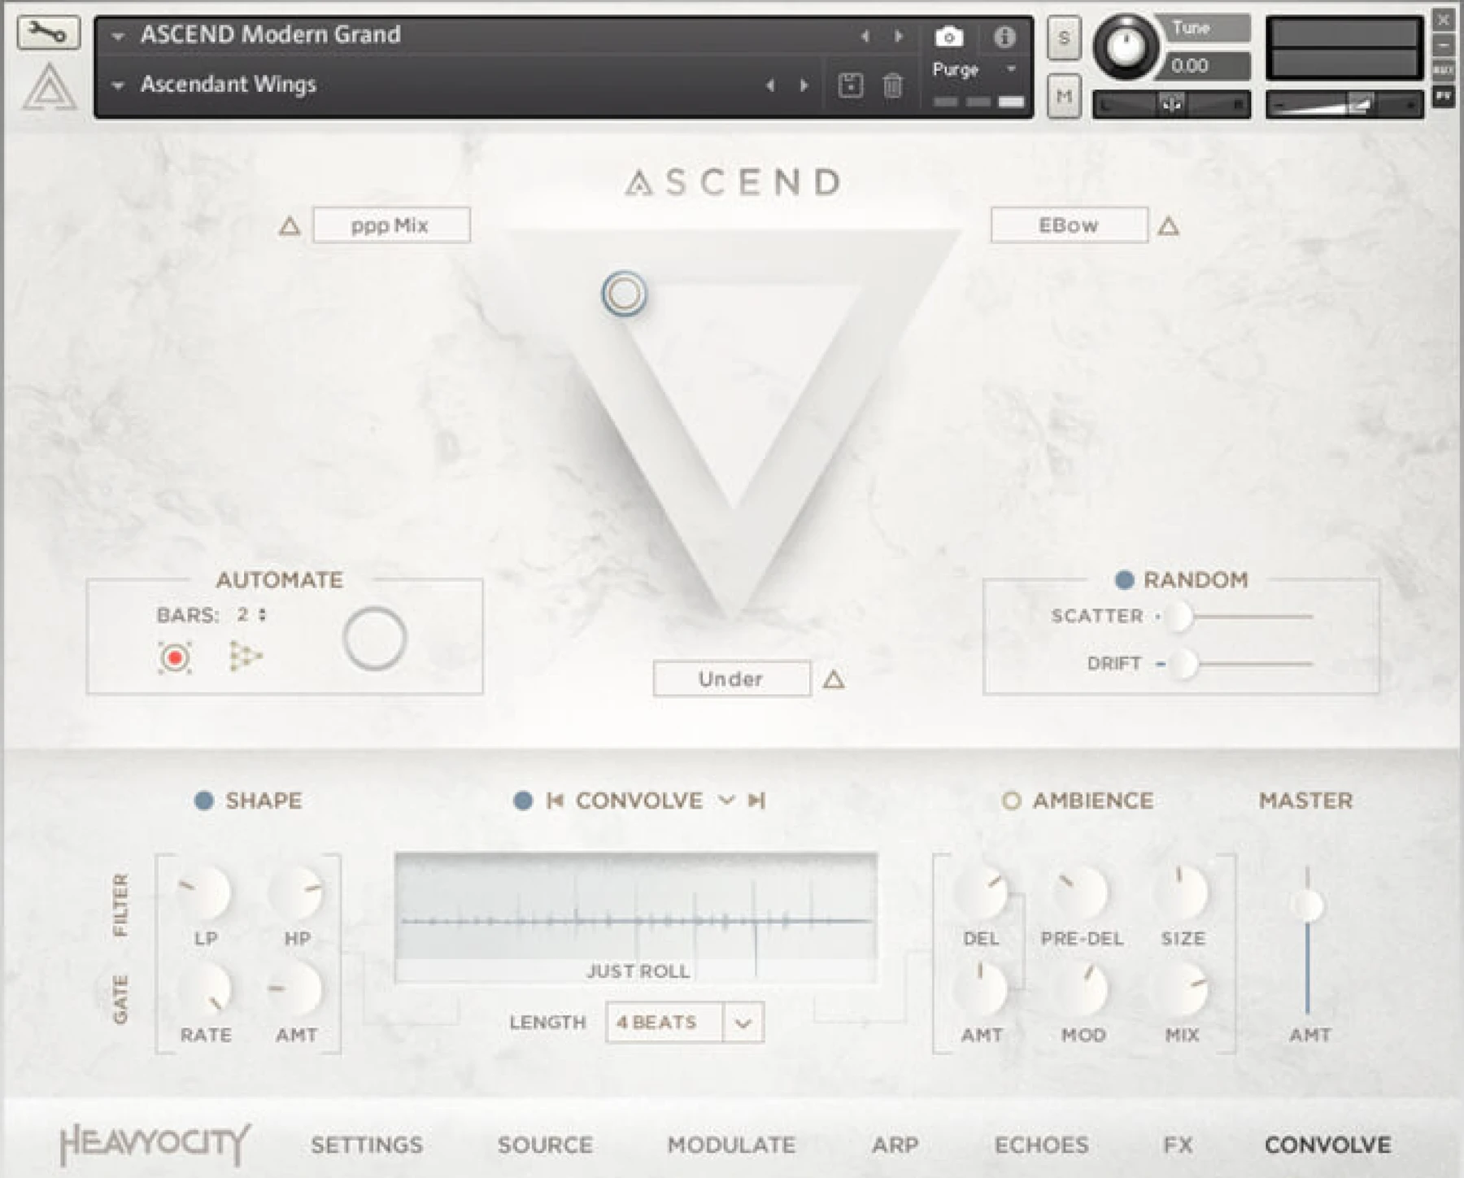This screenshot has width=1464, height=1178.
Task: Toggle the Random section on/off
Action: [x=1125, y=580]
